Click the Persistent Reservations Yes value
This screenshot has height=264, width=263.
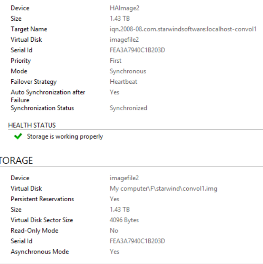[115, 199]
